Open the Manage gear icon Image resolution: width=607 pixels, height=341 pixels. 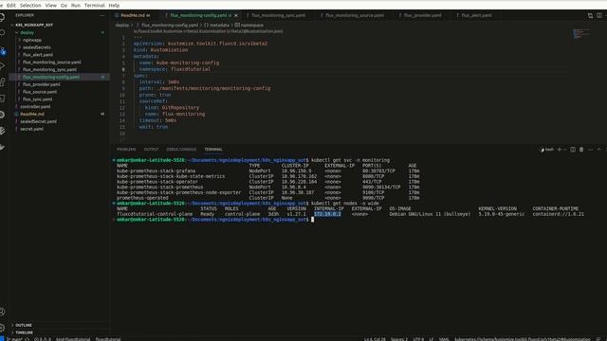click(x=2, y=328)
